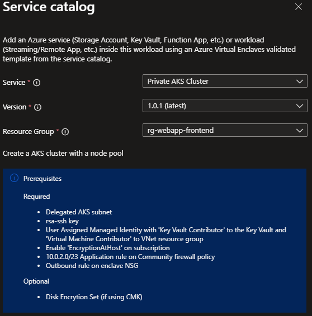Close the Service catalog panel

pos(299,7)
